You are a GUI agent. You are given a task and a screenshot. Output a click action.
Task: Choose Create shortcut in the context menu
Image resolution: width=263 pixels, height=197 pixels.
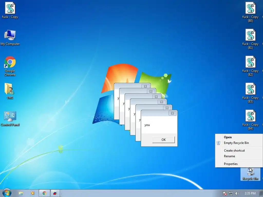tap(239, 150)
